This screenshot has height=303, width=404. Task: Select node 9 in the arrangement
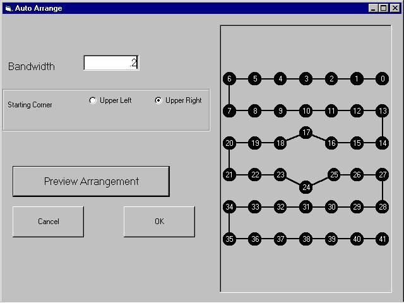(x=280, y=111)
